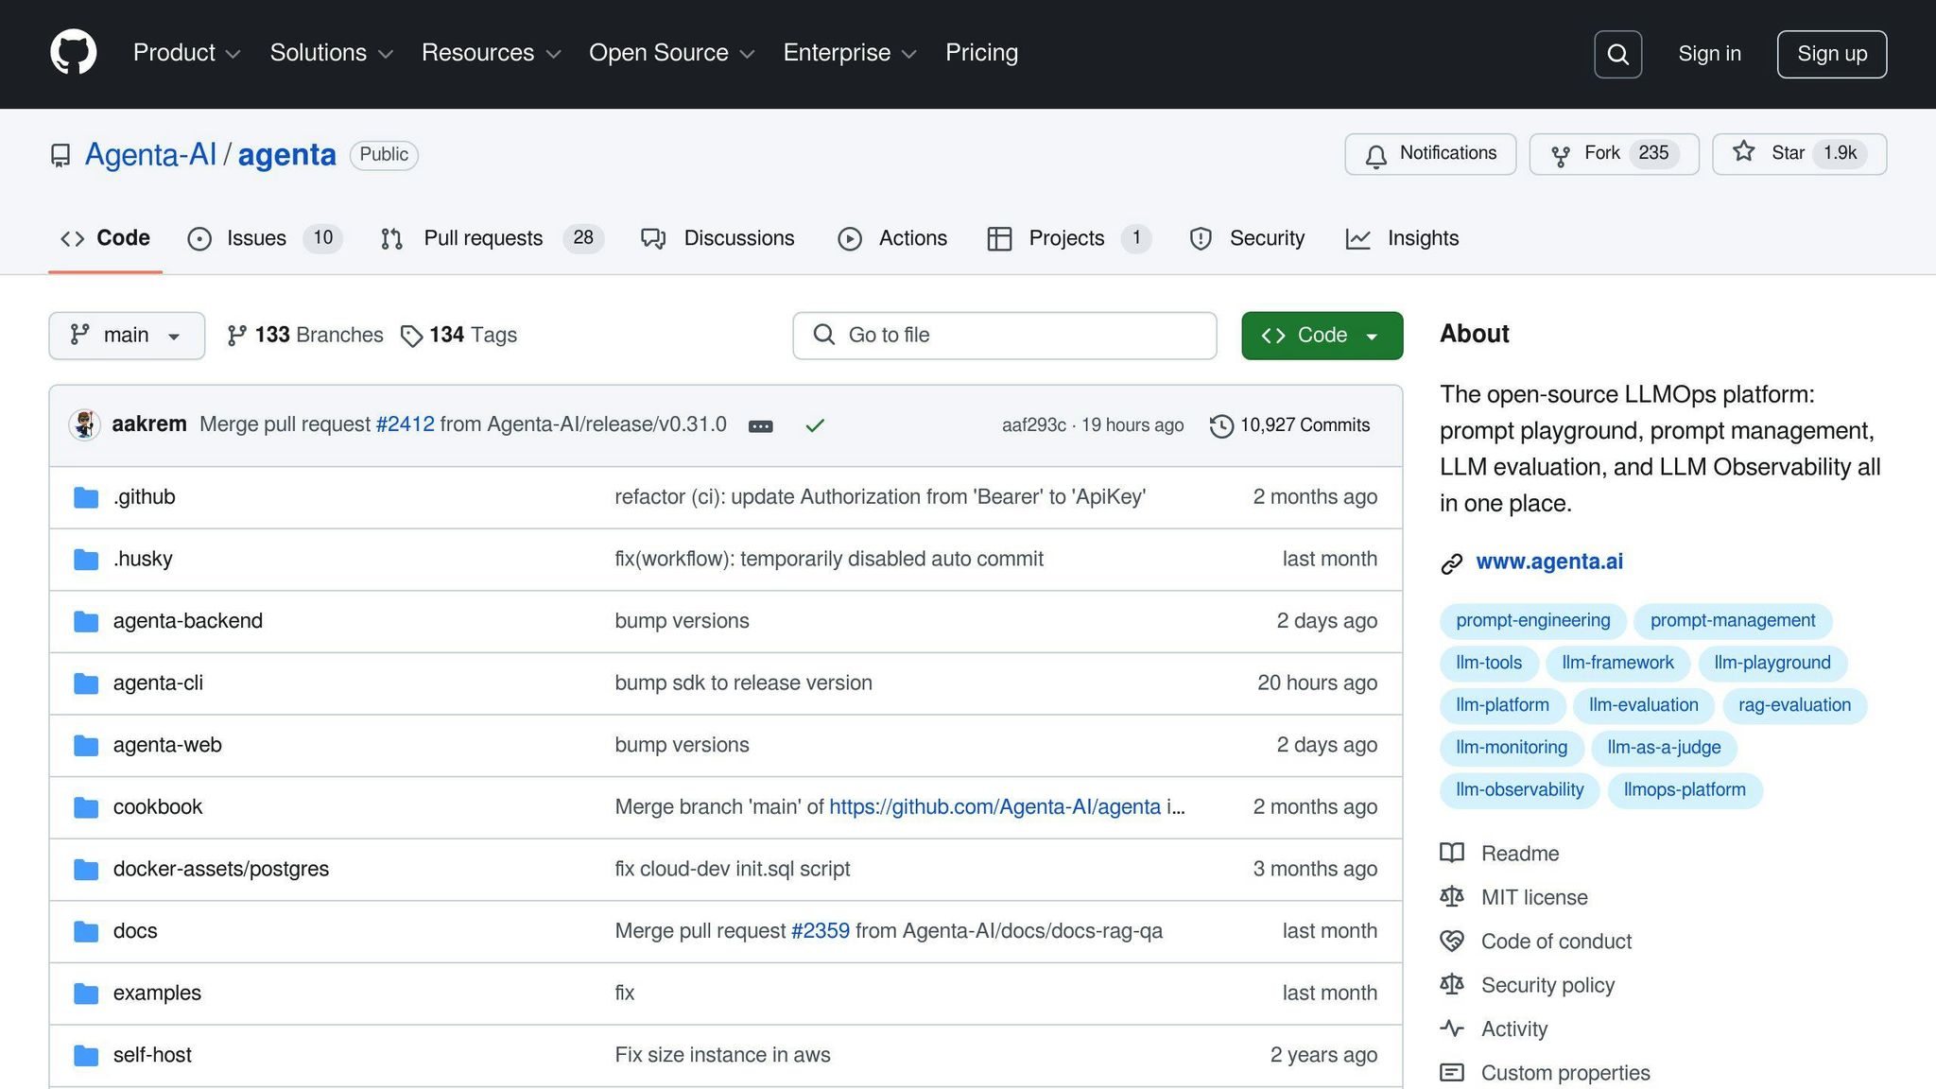Open search with magnifier icon

pos(1617,54)
